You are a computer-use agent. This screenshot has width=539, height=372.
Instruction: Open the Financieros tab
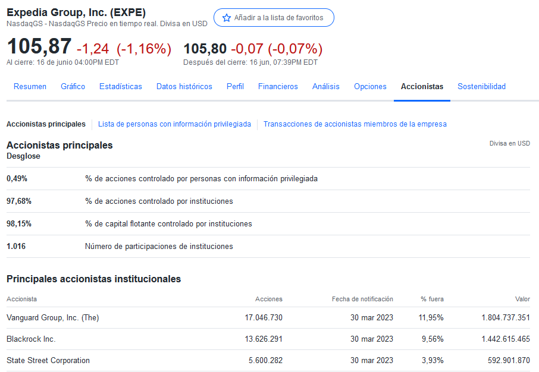point(278,87)
